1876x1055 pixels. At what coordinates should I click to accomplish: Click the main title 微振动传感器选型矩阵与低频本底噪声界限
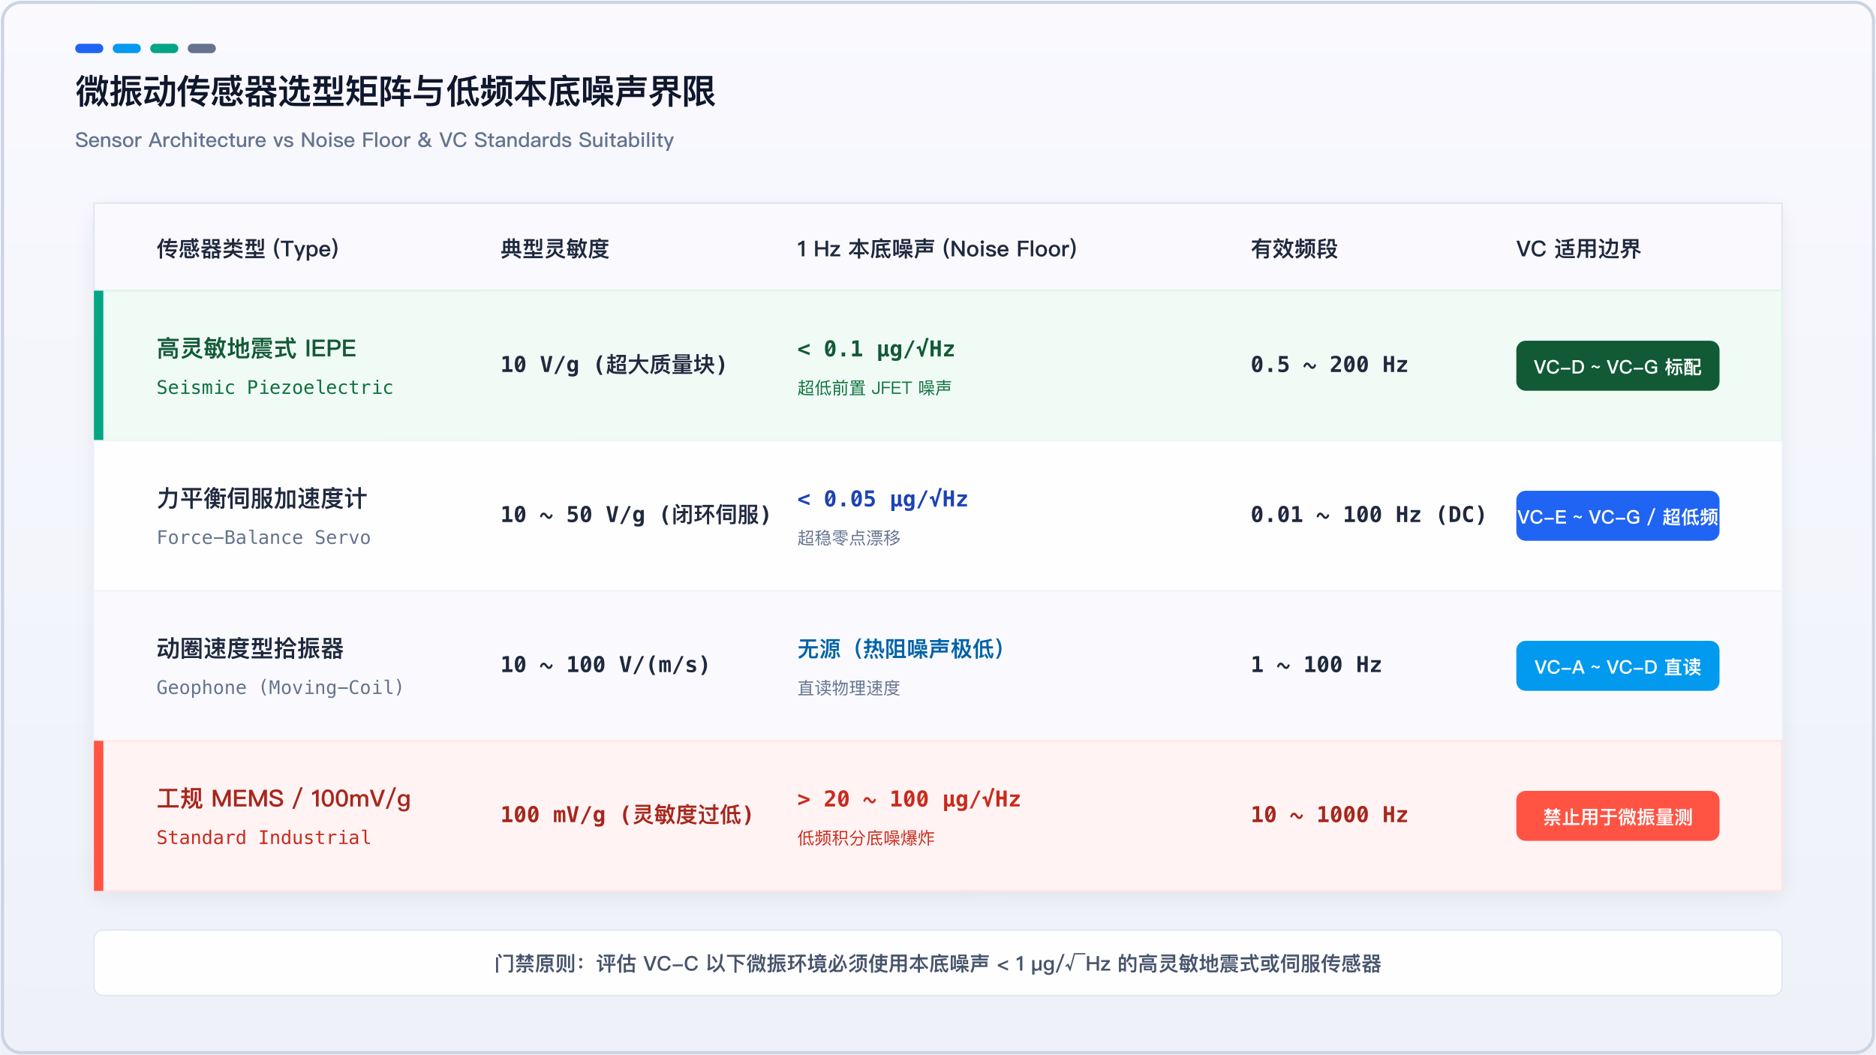[x=395, y=92]
